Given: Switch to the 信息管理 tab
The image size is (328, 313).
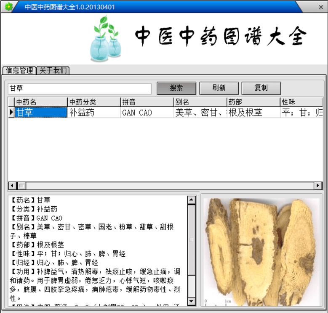Looking at the screenshot, I should pyautogui.click(x=19, y=70).
